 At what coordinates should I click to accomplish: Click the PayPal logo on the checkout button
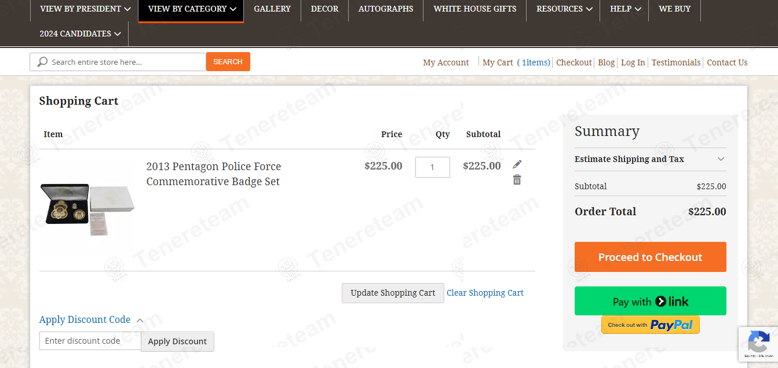[x=672, y=325]
